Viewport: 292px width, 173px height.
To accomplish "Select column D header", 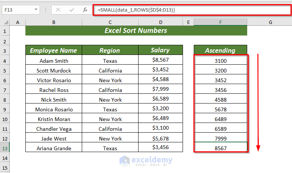I will tap(161, 22).
